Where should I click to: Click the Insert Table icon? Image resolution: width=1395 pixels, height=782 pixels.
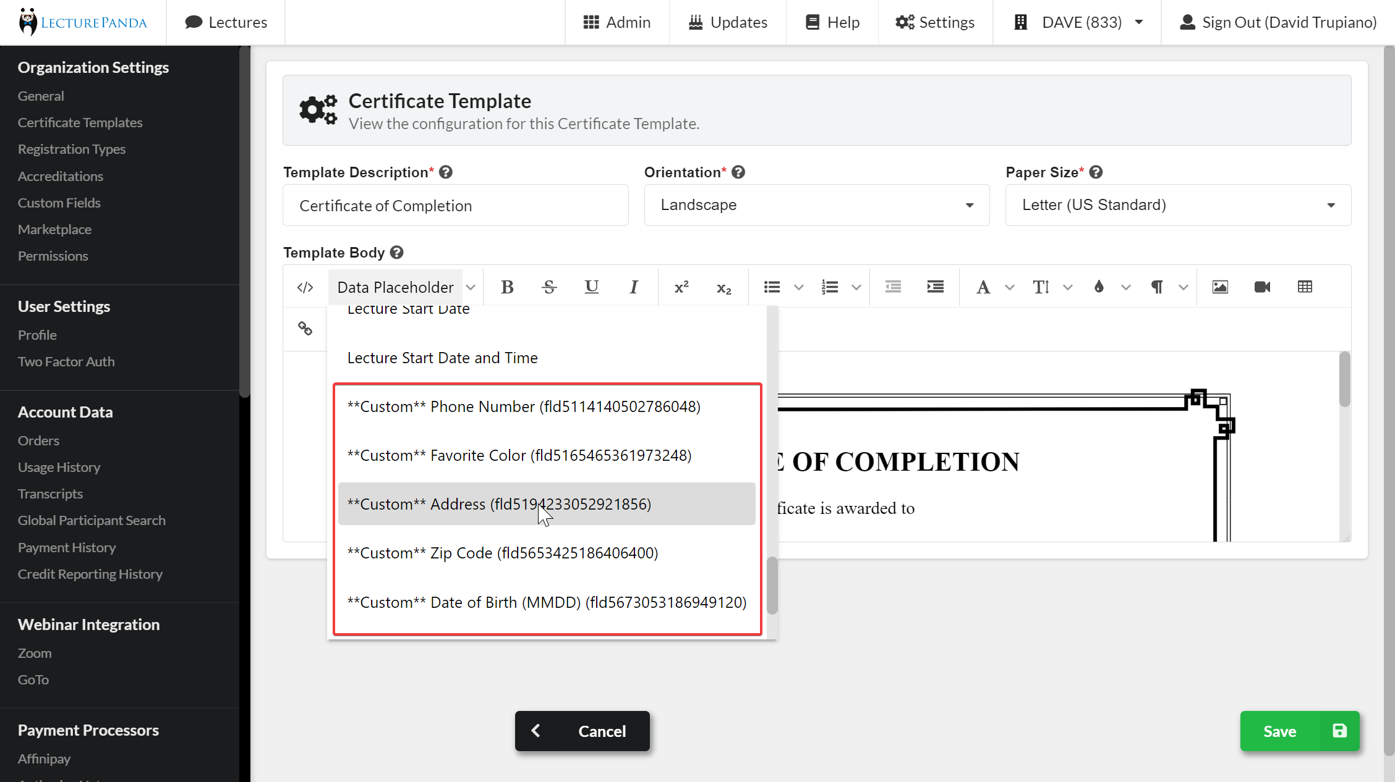point(1305,286)
